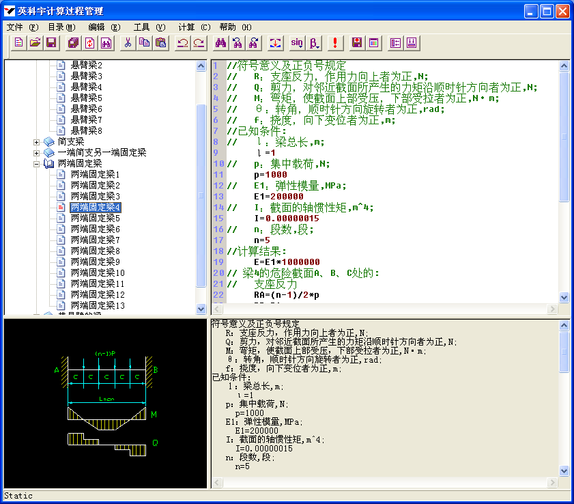
Task: Click the Paste clipboard icon
Action: coord(160,43)
